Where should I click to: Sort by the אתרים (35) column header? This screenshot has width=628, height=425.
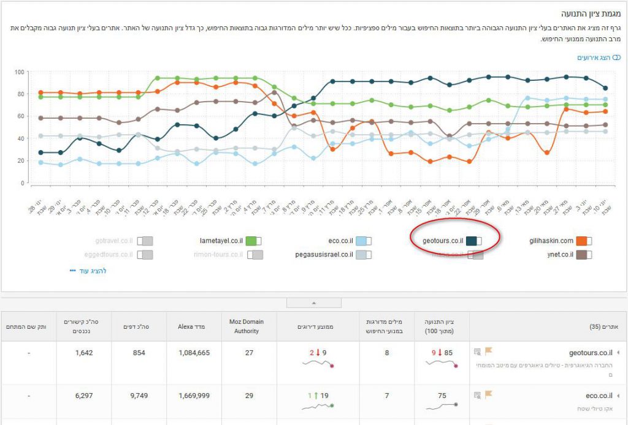603,326
